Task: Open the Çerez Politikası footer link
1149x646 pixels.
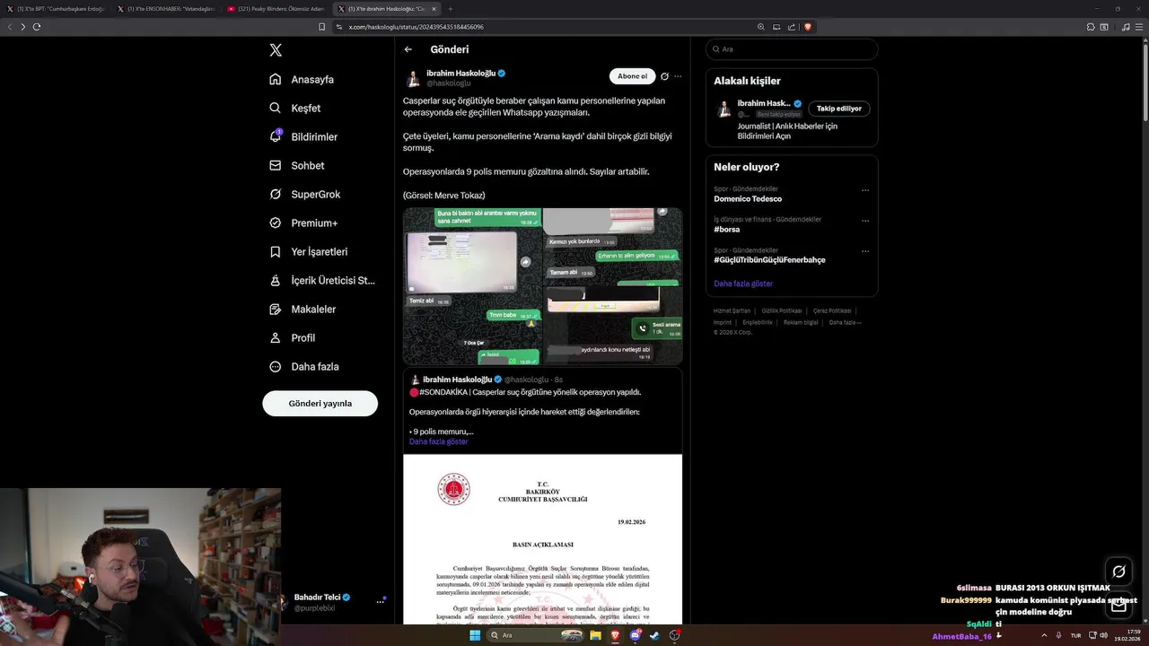Action: pos(832,310)
